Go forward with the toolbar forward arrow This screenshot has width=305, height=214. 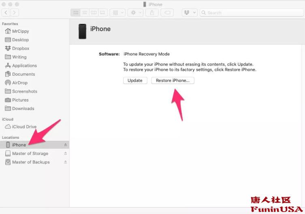[x=15, y=13]
